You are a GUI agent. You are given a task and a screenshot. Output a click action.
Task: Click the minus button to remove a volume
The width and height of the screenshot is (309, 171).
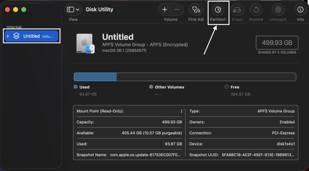point(177,10)
